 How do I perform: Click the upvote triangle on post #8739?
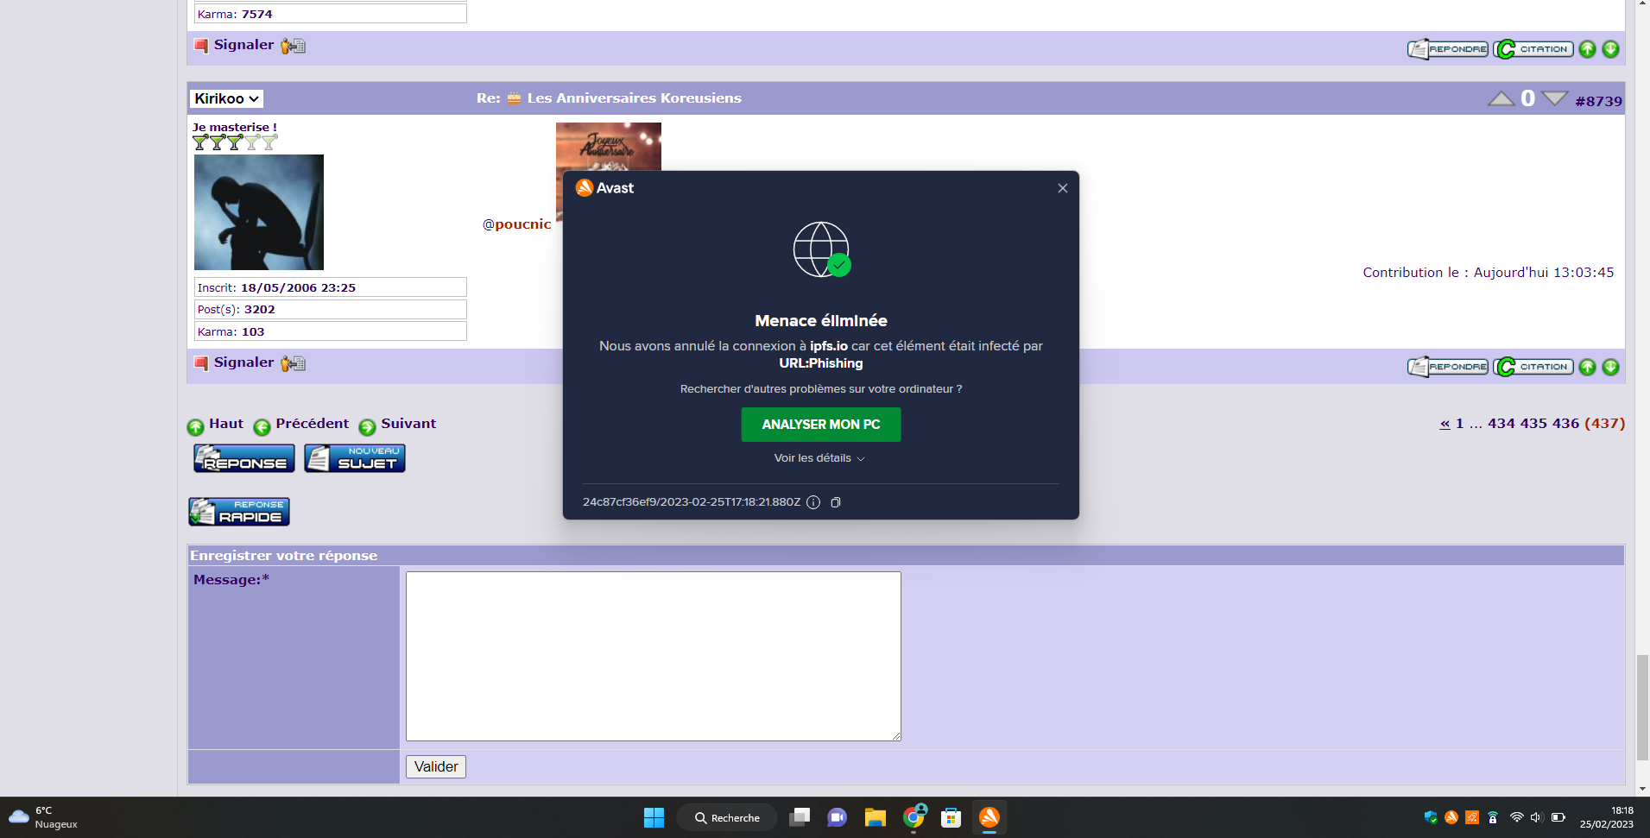pyautogui.click(x=1501, y=98)
